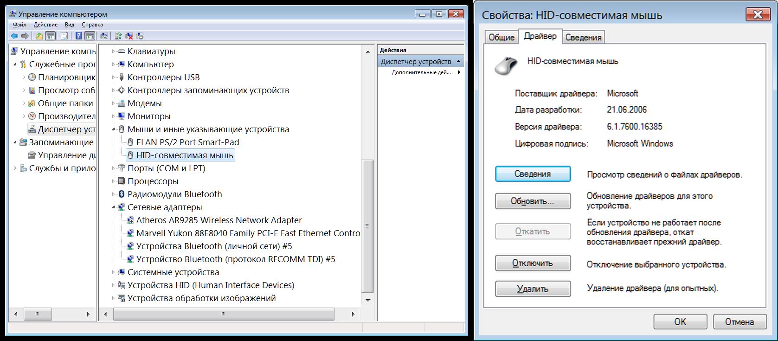Click the ELAN PS/2 Port Smart-Pad mouse icon
Screen dimensions: 778x341
click(130, 142)
